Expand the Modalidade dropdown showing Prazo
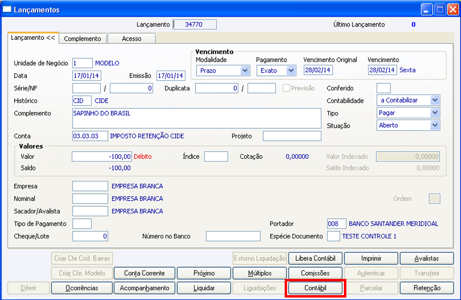The image size is (461, 300). 244,70
